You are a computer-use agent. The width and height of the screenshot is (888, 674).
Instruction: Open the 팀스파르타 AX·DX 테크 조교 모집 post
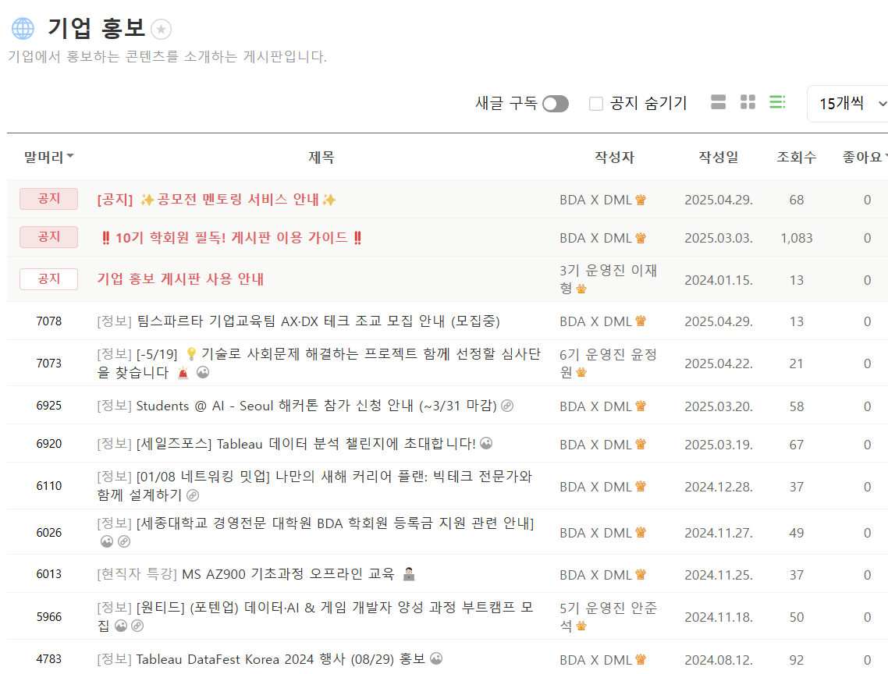(x=298, y=321)
